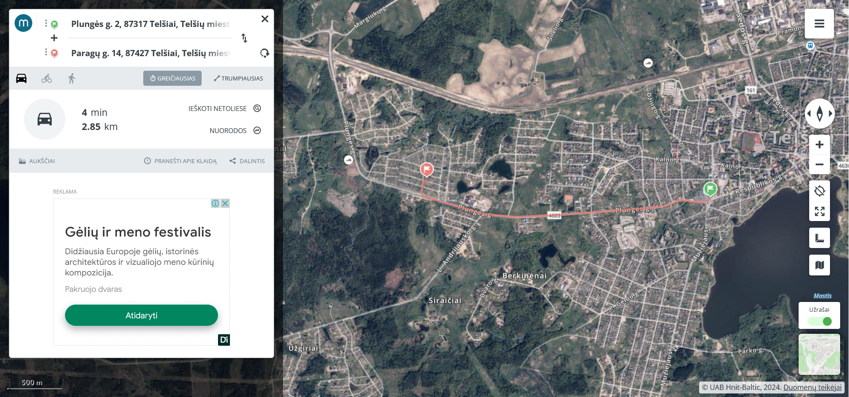The image size is (849, 397).
Task: Enter fullscreen map view
Action: pyautogui.click(x=819, y=211)
